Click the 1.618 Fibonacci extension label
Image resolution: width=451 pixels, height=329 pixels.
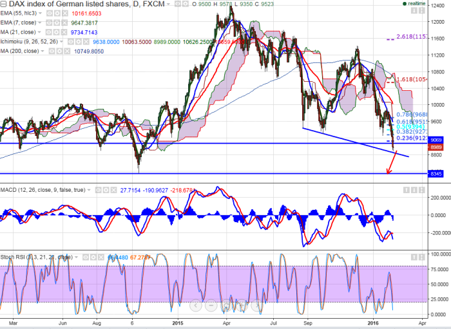pyautogui.click(x=412, y=79)
